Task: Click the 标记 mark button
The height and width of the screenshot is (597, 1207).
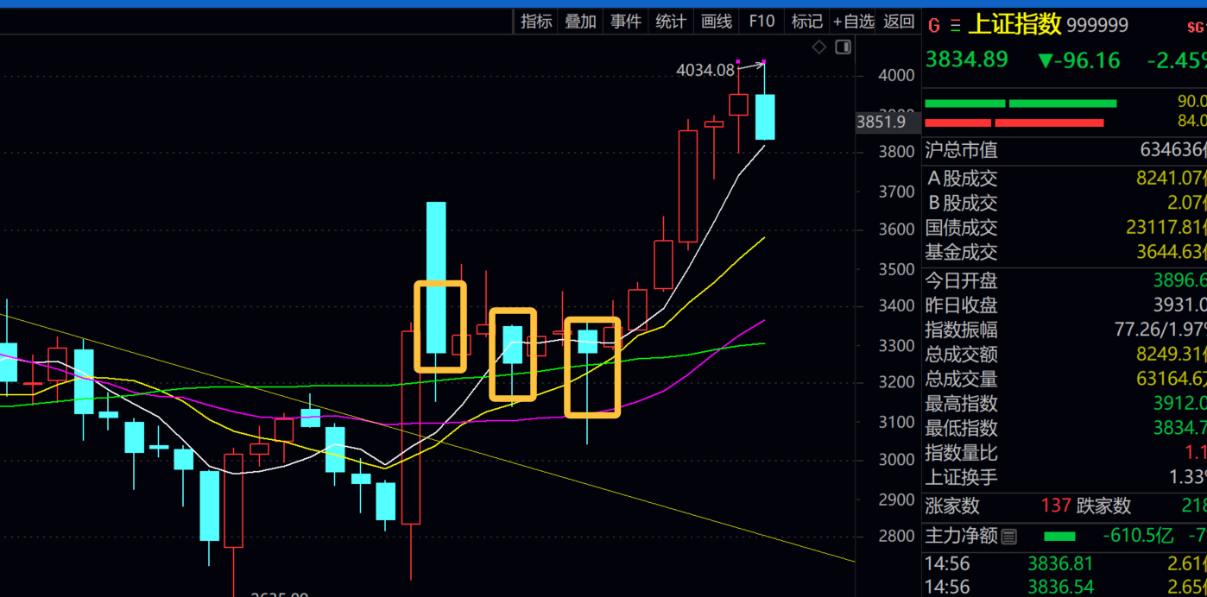Action: [x=806, y=22]
